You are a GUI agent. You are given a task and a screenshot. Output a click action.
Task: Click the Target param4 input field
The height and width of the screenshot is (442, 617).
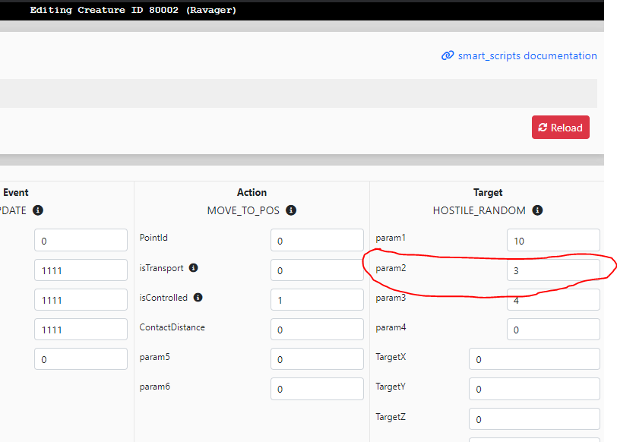[x=553, y=329]
